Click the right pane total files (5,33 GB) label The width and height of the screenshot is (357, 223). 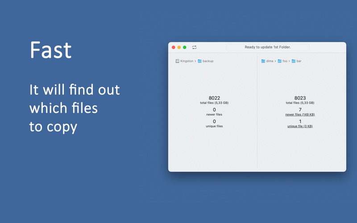coord(300,103)
